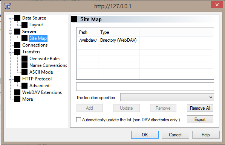Viewport: 225px width, 145px height.
Task: Click the icon next to Overwrite Rules
Action: click(x=24, y=59)
